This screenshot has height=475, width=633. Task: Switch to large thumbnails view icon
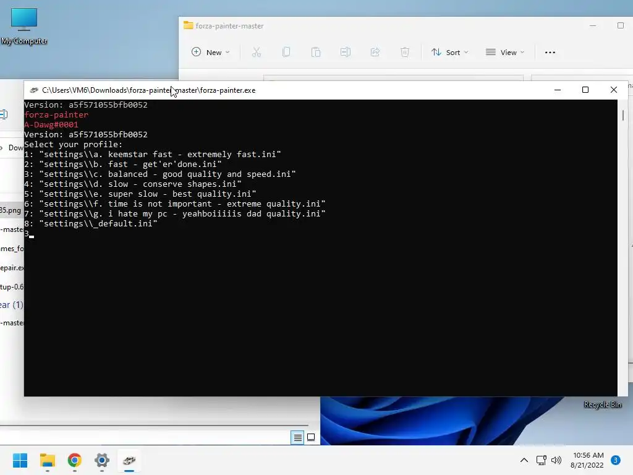tap(311, 437)
